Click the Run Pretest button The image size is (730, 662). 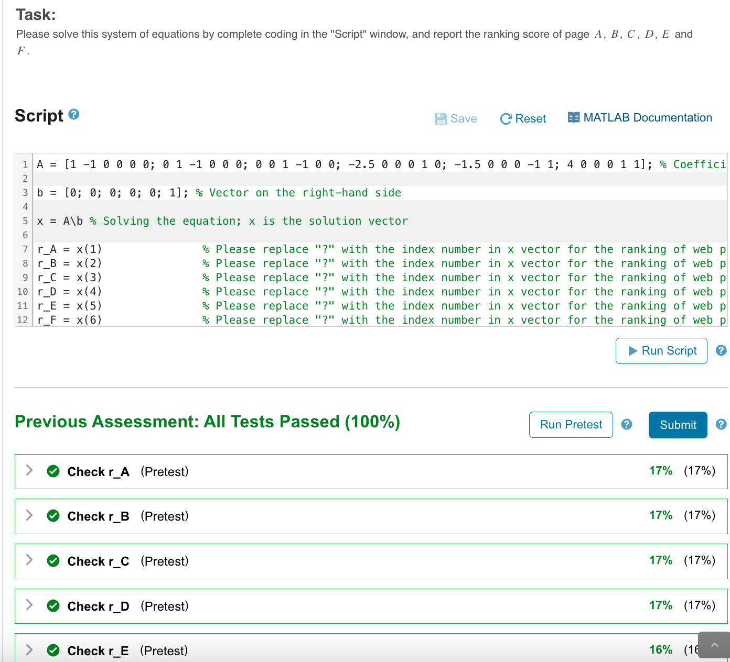(x=571, y=425)
